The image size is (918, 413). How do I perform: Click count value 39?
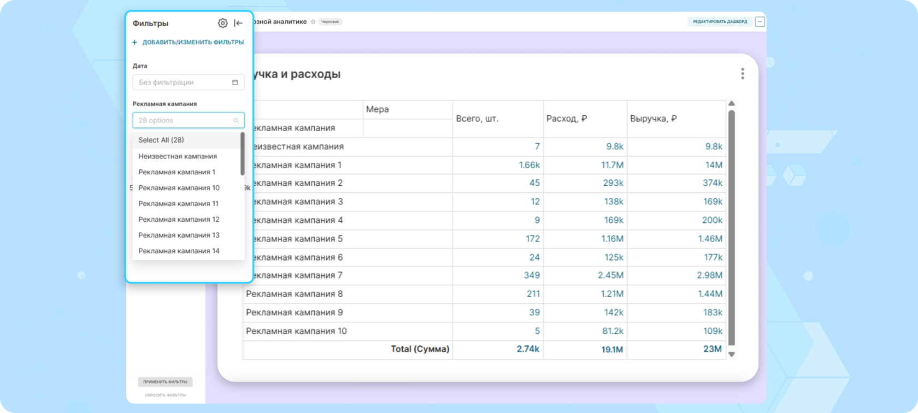534,312
